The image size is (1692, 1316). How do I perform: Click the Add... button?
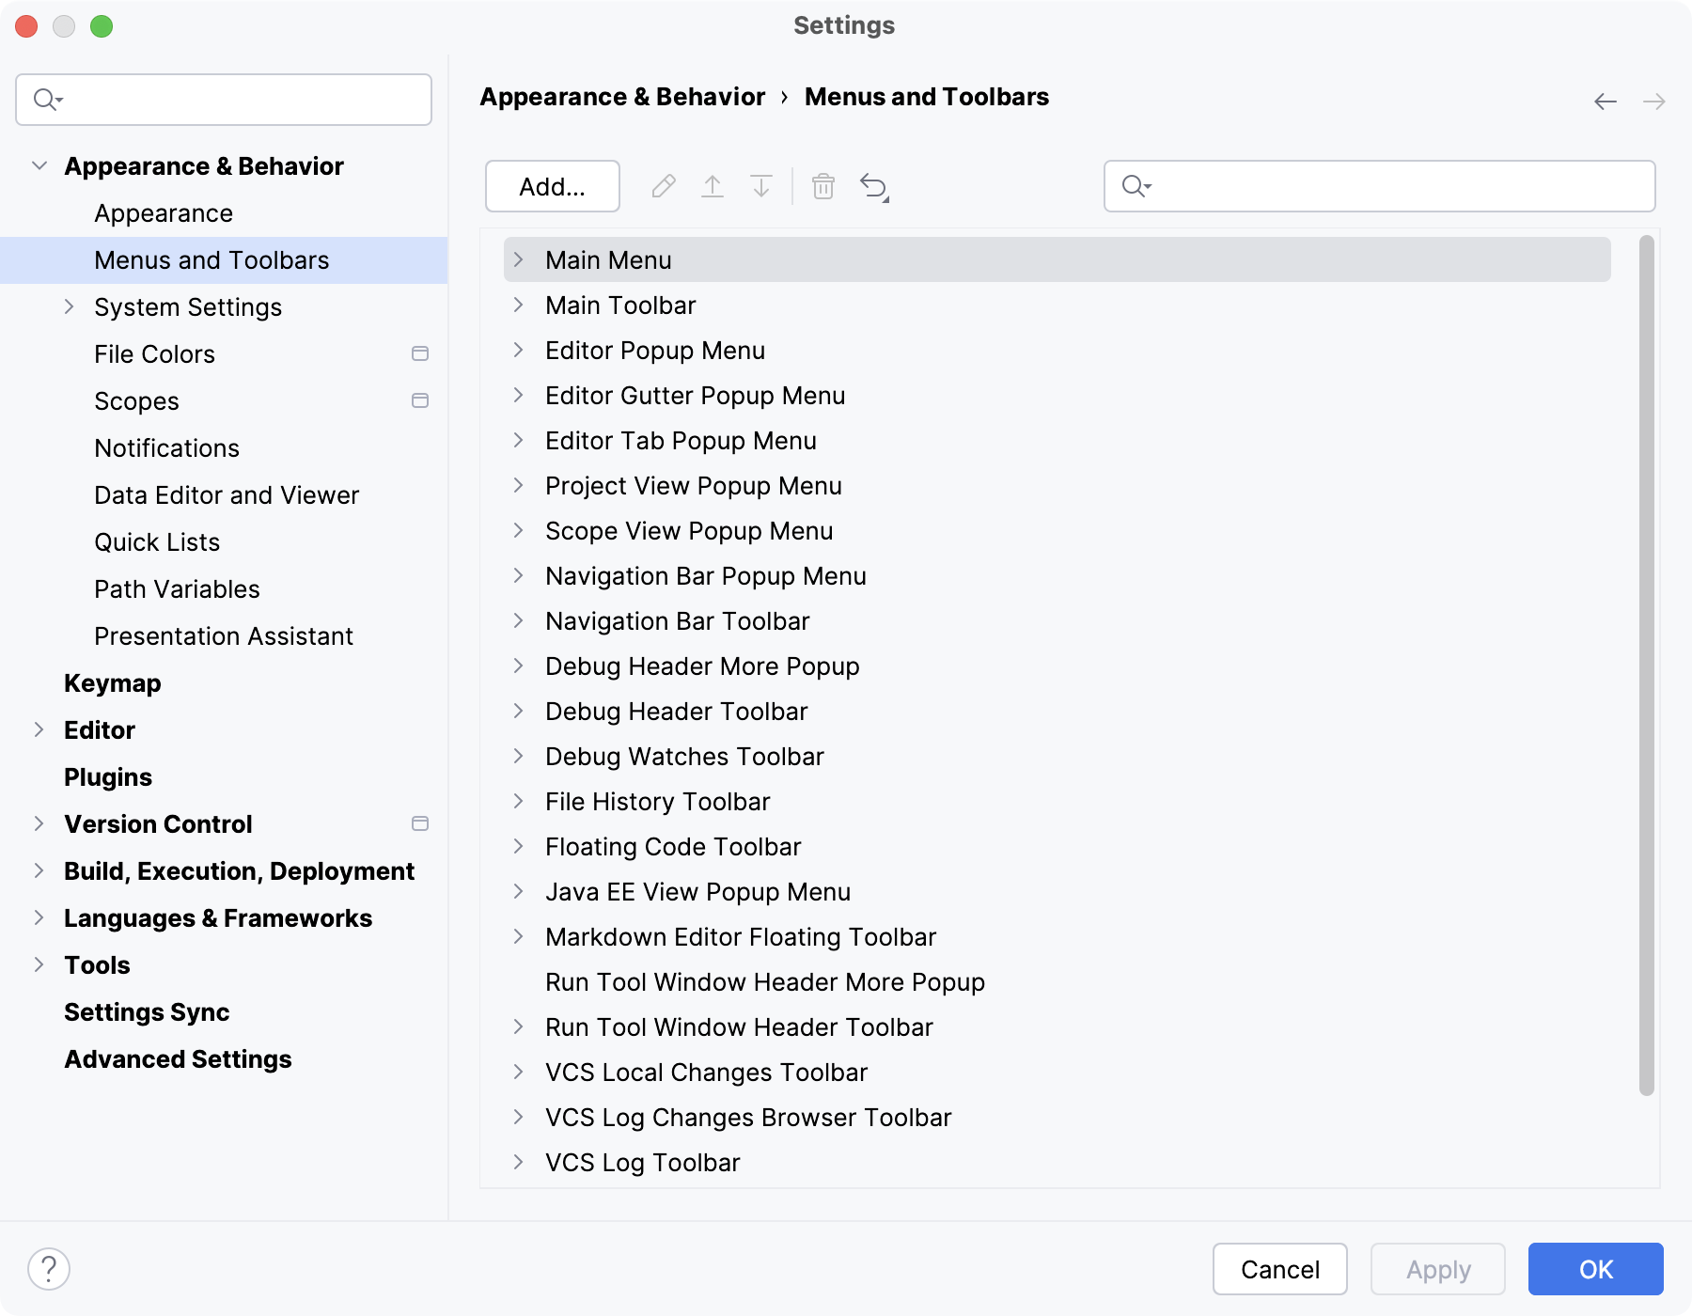[x=552, y=186]
